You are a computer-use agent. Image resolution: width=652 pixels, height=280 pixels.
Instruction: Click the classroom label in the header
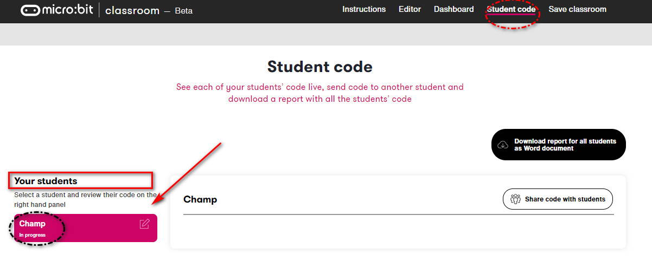[132, 10]
